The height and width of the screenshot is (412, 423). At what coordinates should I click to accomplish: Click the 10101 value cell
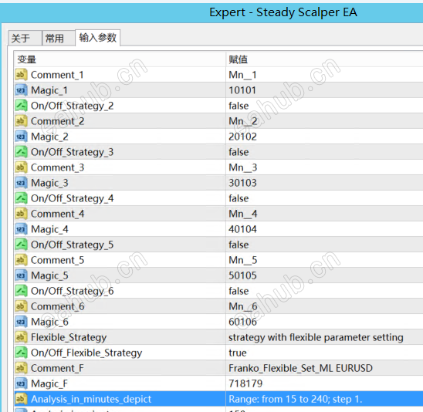pos(324,90)
